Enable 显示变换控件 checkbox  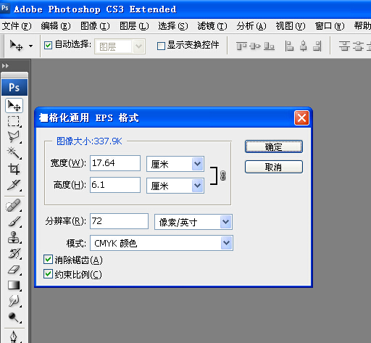(x=161, y=46)
